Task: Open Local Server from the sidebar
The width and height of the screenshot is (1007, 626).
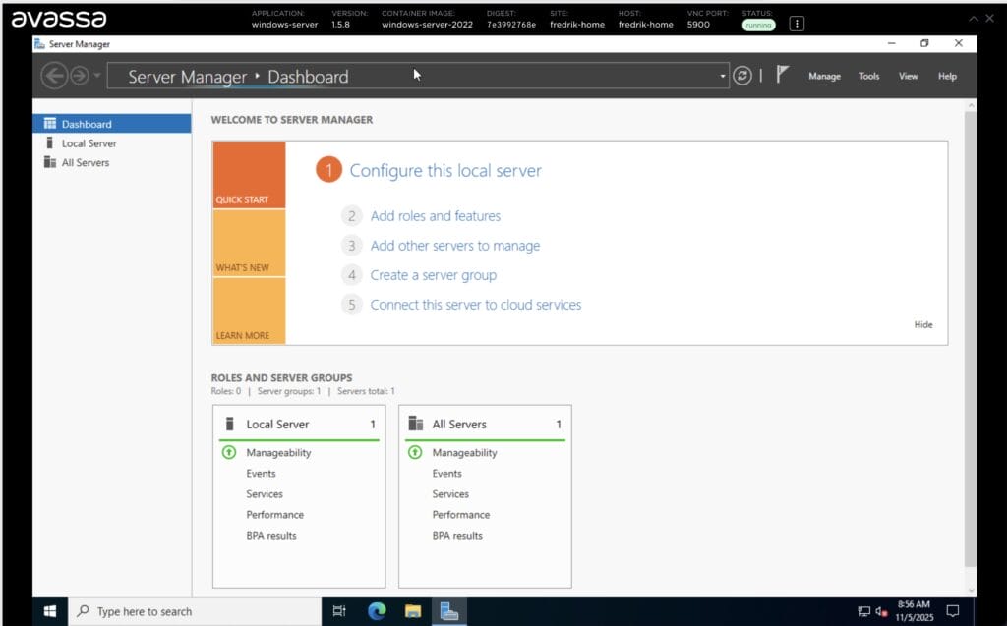Action: pyautogui.click(x=87, y=142)
